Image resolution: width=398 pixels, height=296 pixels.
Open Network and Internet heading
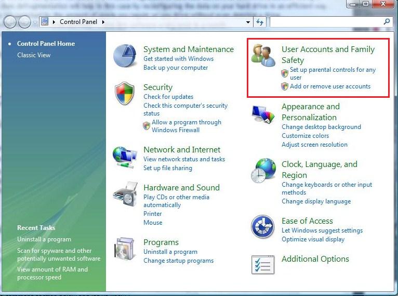[x=182, y=150]
